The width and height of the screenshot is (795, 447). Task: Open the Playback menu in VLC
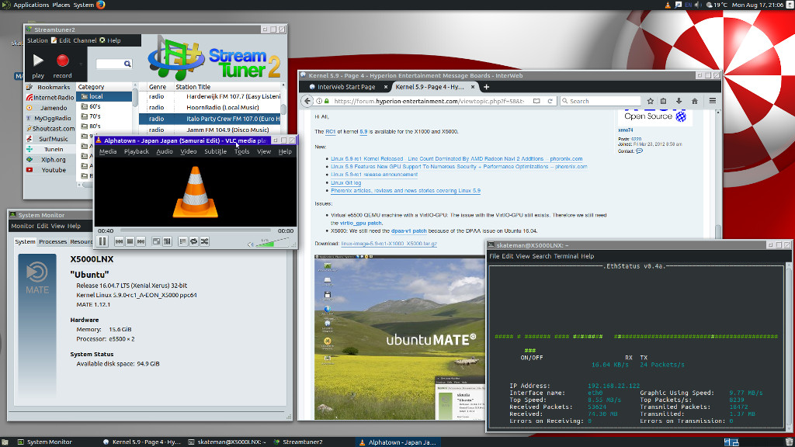coord(137,151)
